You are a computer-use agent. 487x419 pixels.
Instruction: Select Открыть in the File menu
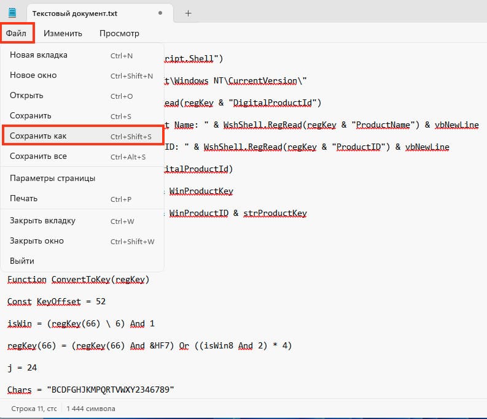click(26, 96)
